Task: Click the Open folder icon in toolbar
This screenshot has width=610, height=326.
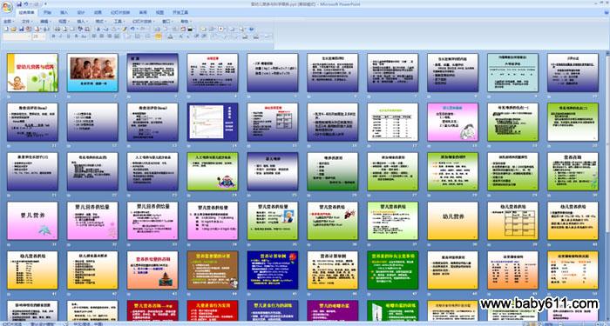Action: tap(14, 29)
